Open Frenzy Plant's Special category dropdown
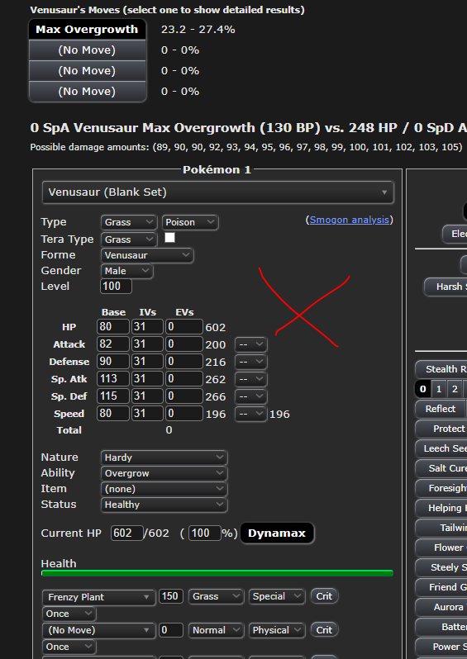This screenshot has height=659, width=467. coord(276,596)
